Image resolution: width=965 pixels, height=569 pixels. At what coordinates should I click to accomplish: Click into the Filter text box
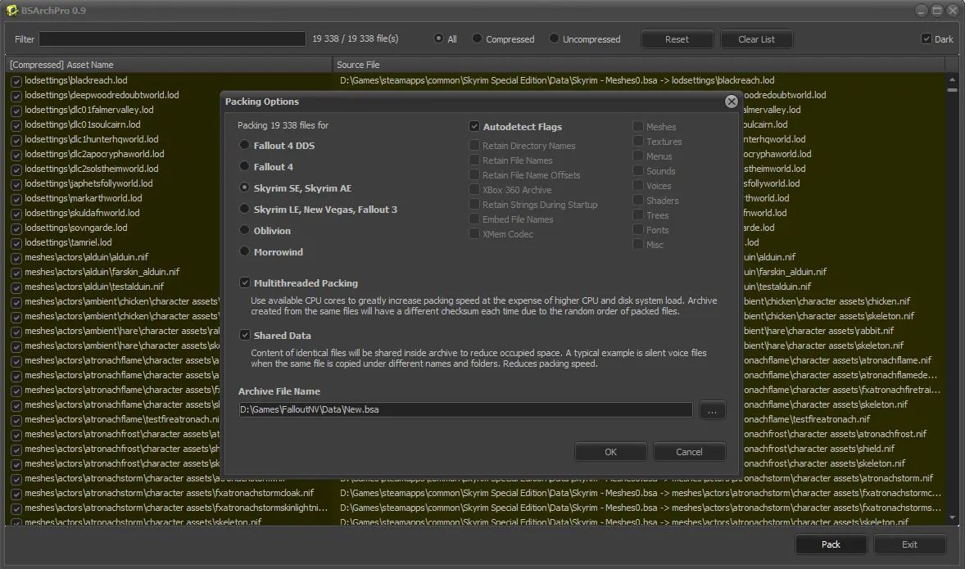coord(172,39)
